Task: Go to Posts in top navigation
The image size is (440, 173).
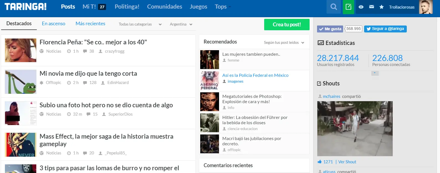Action: (x=68, y=7)
